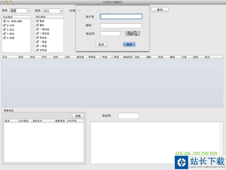The image size is (226, 170).
Task: Click the 商务座 column header in results
Action: click(x=81, y=57)
